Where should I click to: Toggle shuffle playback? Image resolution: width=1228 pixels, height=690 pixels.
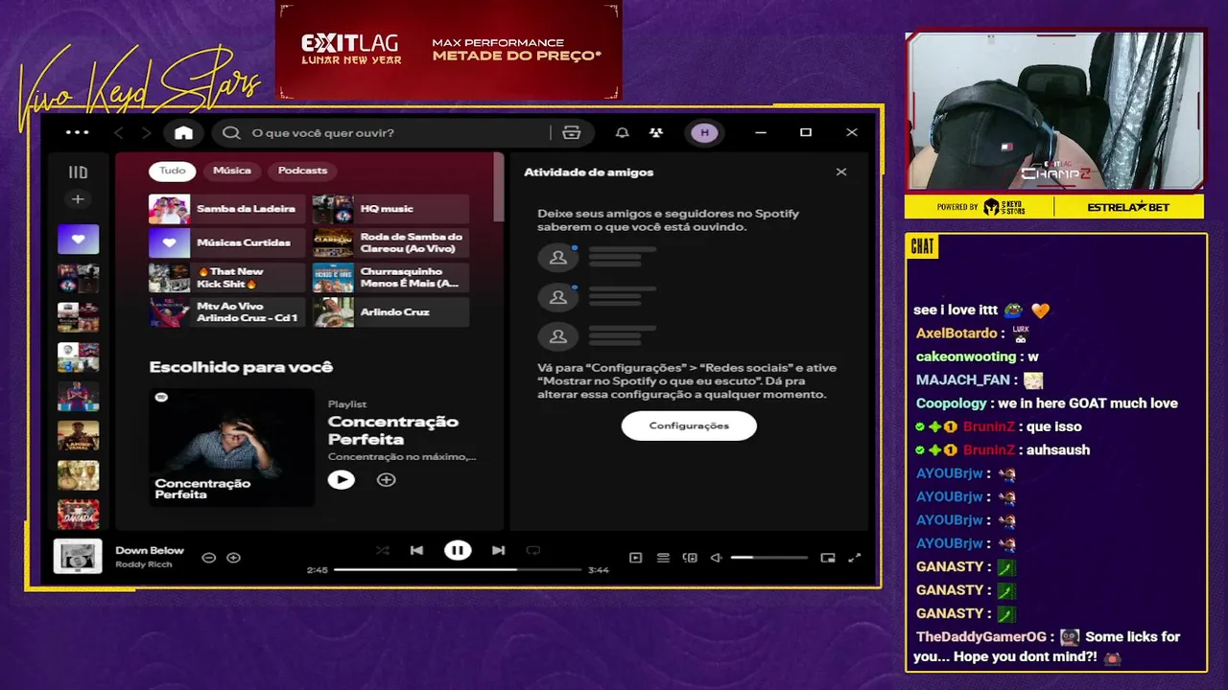tap(383, 550)
